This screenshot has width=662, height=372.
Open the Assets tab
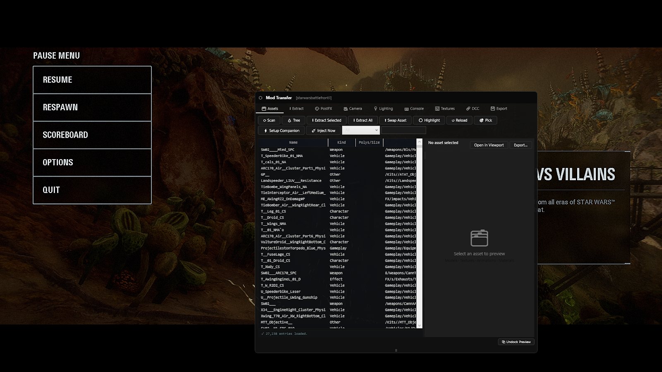(x=270, y=109)
